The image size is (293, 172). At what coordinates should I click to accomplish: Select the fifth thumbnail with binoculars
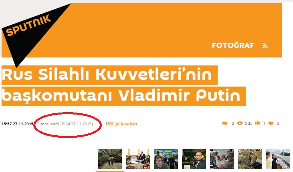(x=222, y=159)
